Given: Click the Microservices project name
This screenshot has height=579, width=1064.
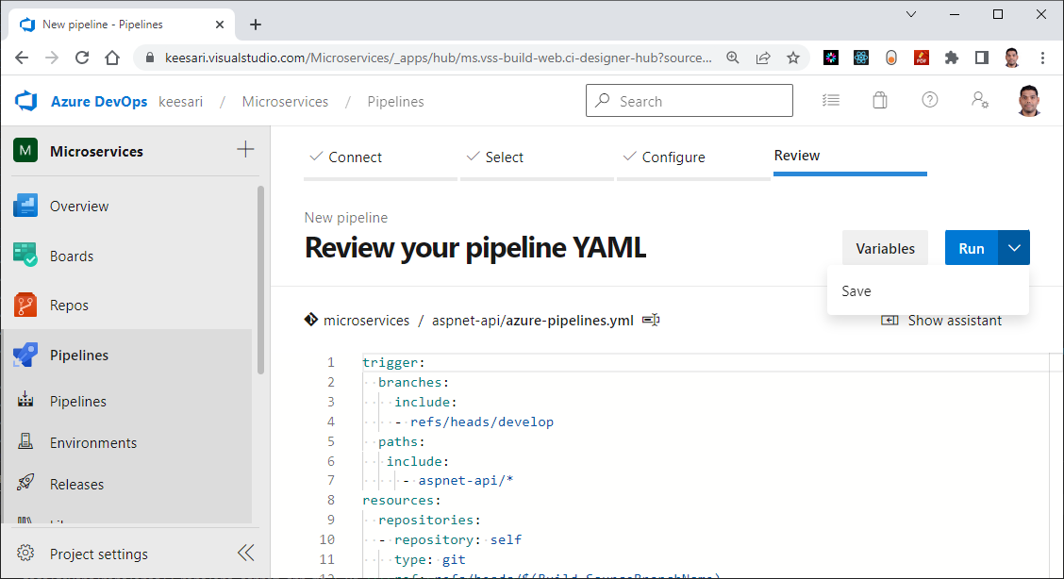Looking at the screenshot, I should (96, 151).
